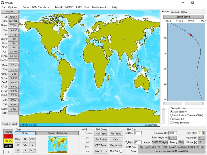
Task: Click the ZTD chart button
Action: click(32, 139)
